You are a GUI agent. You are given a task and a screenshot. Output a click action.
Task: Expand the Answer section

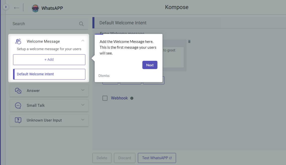pos(83,90)
